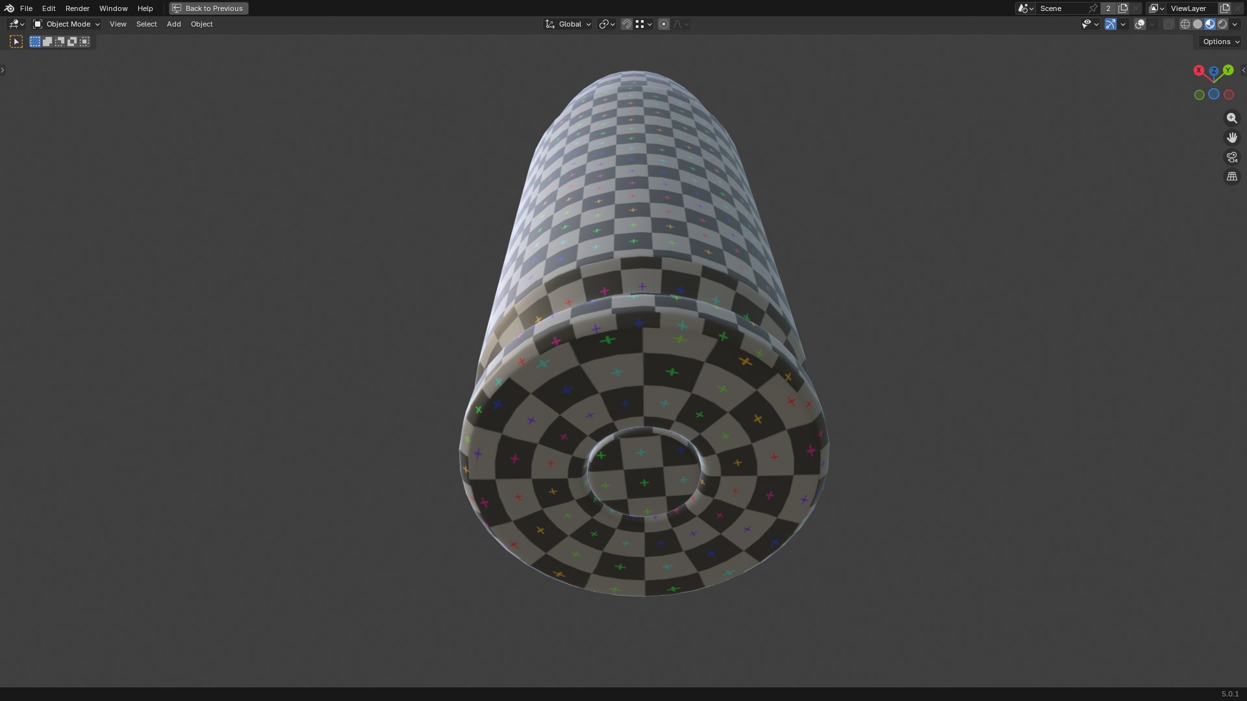The width and height of the screenshot is (1247, 701).
Task: Open the File menu
Action: (x=26, y=8)
